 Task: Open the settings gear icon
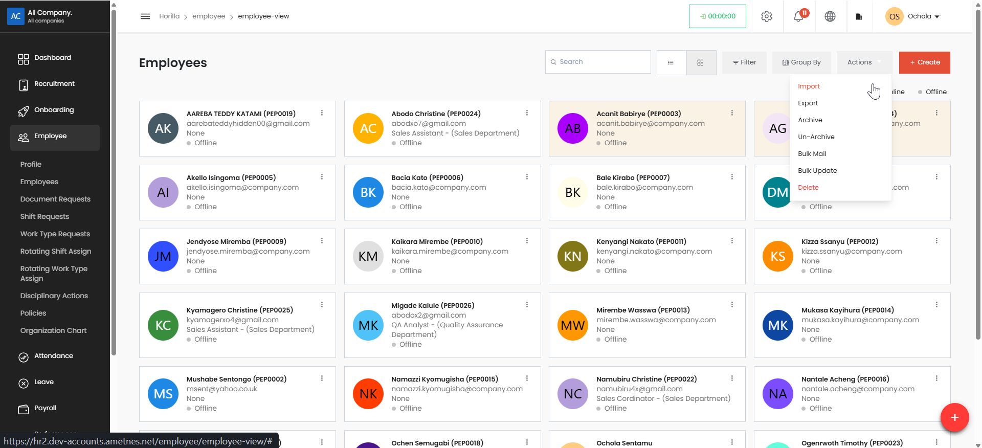tap(766, 16)
